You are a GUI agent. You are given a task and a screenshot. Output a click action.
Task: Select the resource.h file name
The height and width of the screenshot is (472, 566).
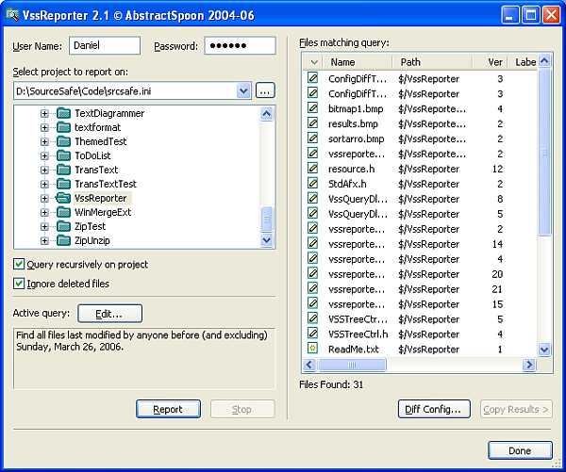point(351,169)
